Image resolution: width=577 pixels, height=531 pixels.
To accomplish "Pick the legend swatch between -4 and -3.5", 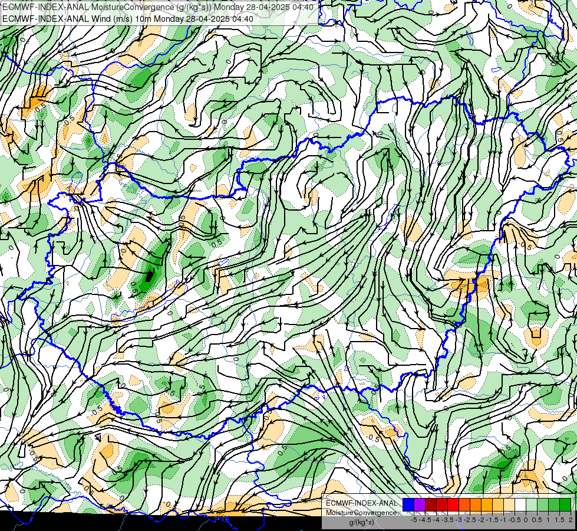I will (442, 505).
